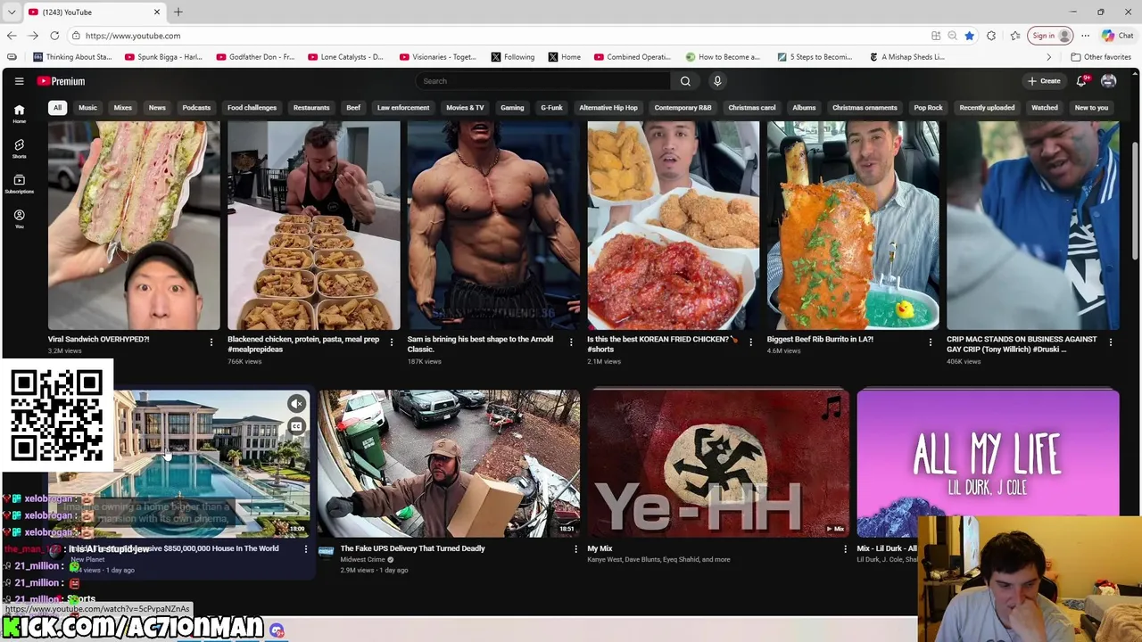The width and height of the screenshot is (1142, 642).
Task: Close the YouTube browser tab
Action: (157, 12)
